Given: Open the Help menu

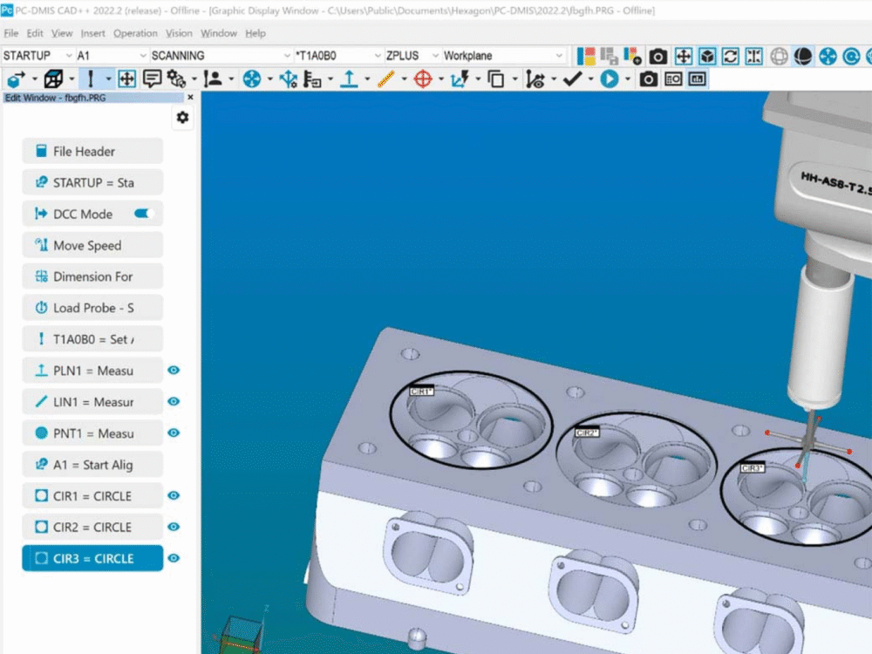Looking at the screenshot, I should tap(255, 33).
